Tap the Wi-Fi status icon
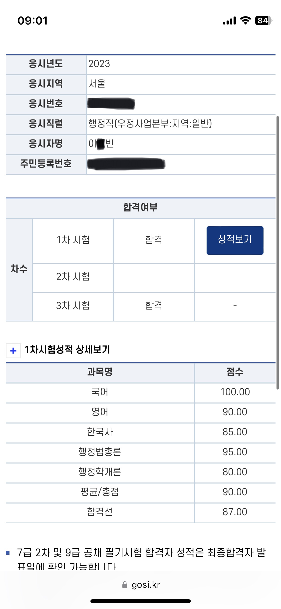 pos(245,20)
